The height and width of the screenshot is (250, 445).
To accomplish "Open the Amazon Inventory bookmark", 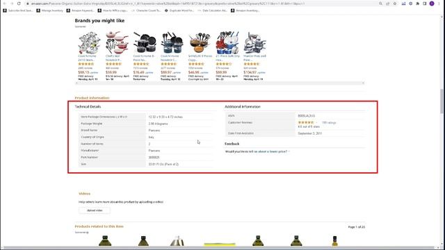I will [x=245, y=10].
